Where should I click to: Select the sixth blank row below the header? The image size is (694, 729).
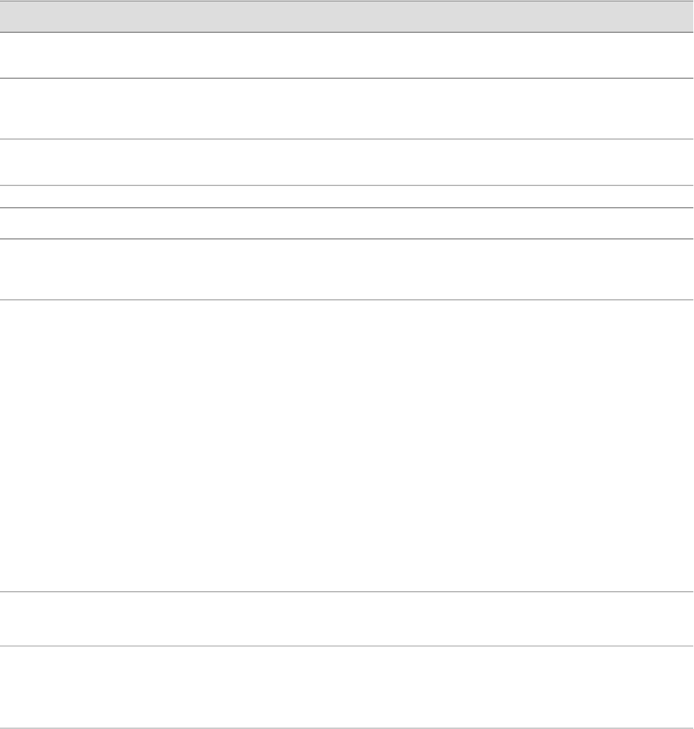pos(347,269)
